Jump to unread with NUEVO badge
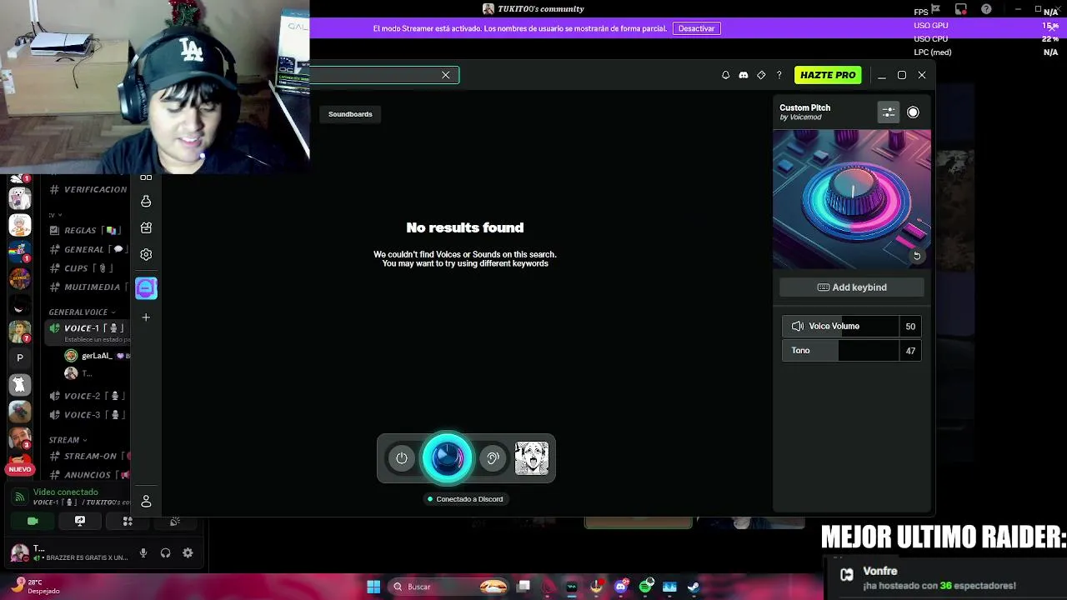The image size is (1067, 600). (20, 469)
